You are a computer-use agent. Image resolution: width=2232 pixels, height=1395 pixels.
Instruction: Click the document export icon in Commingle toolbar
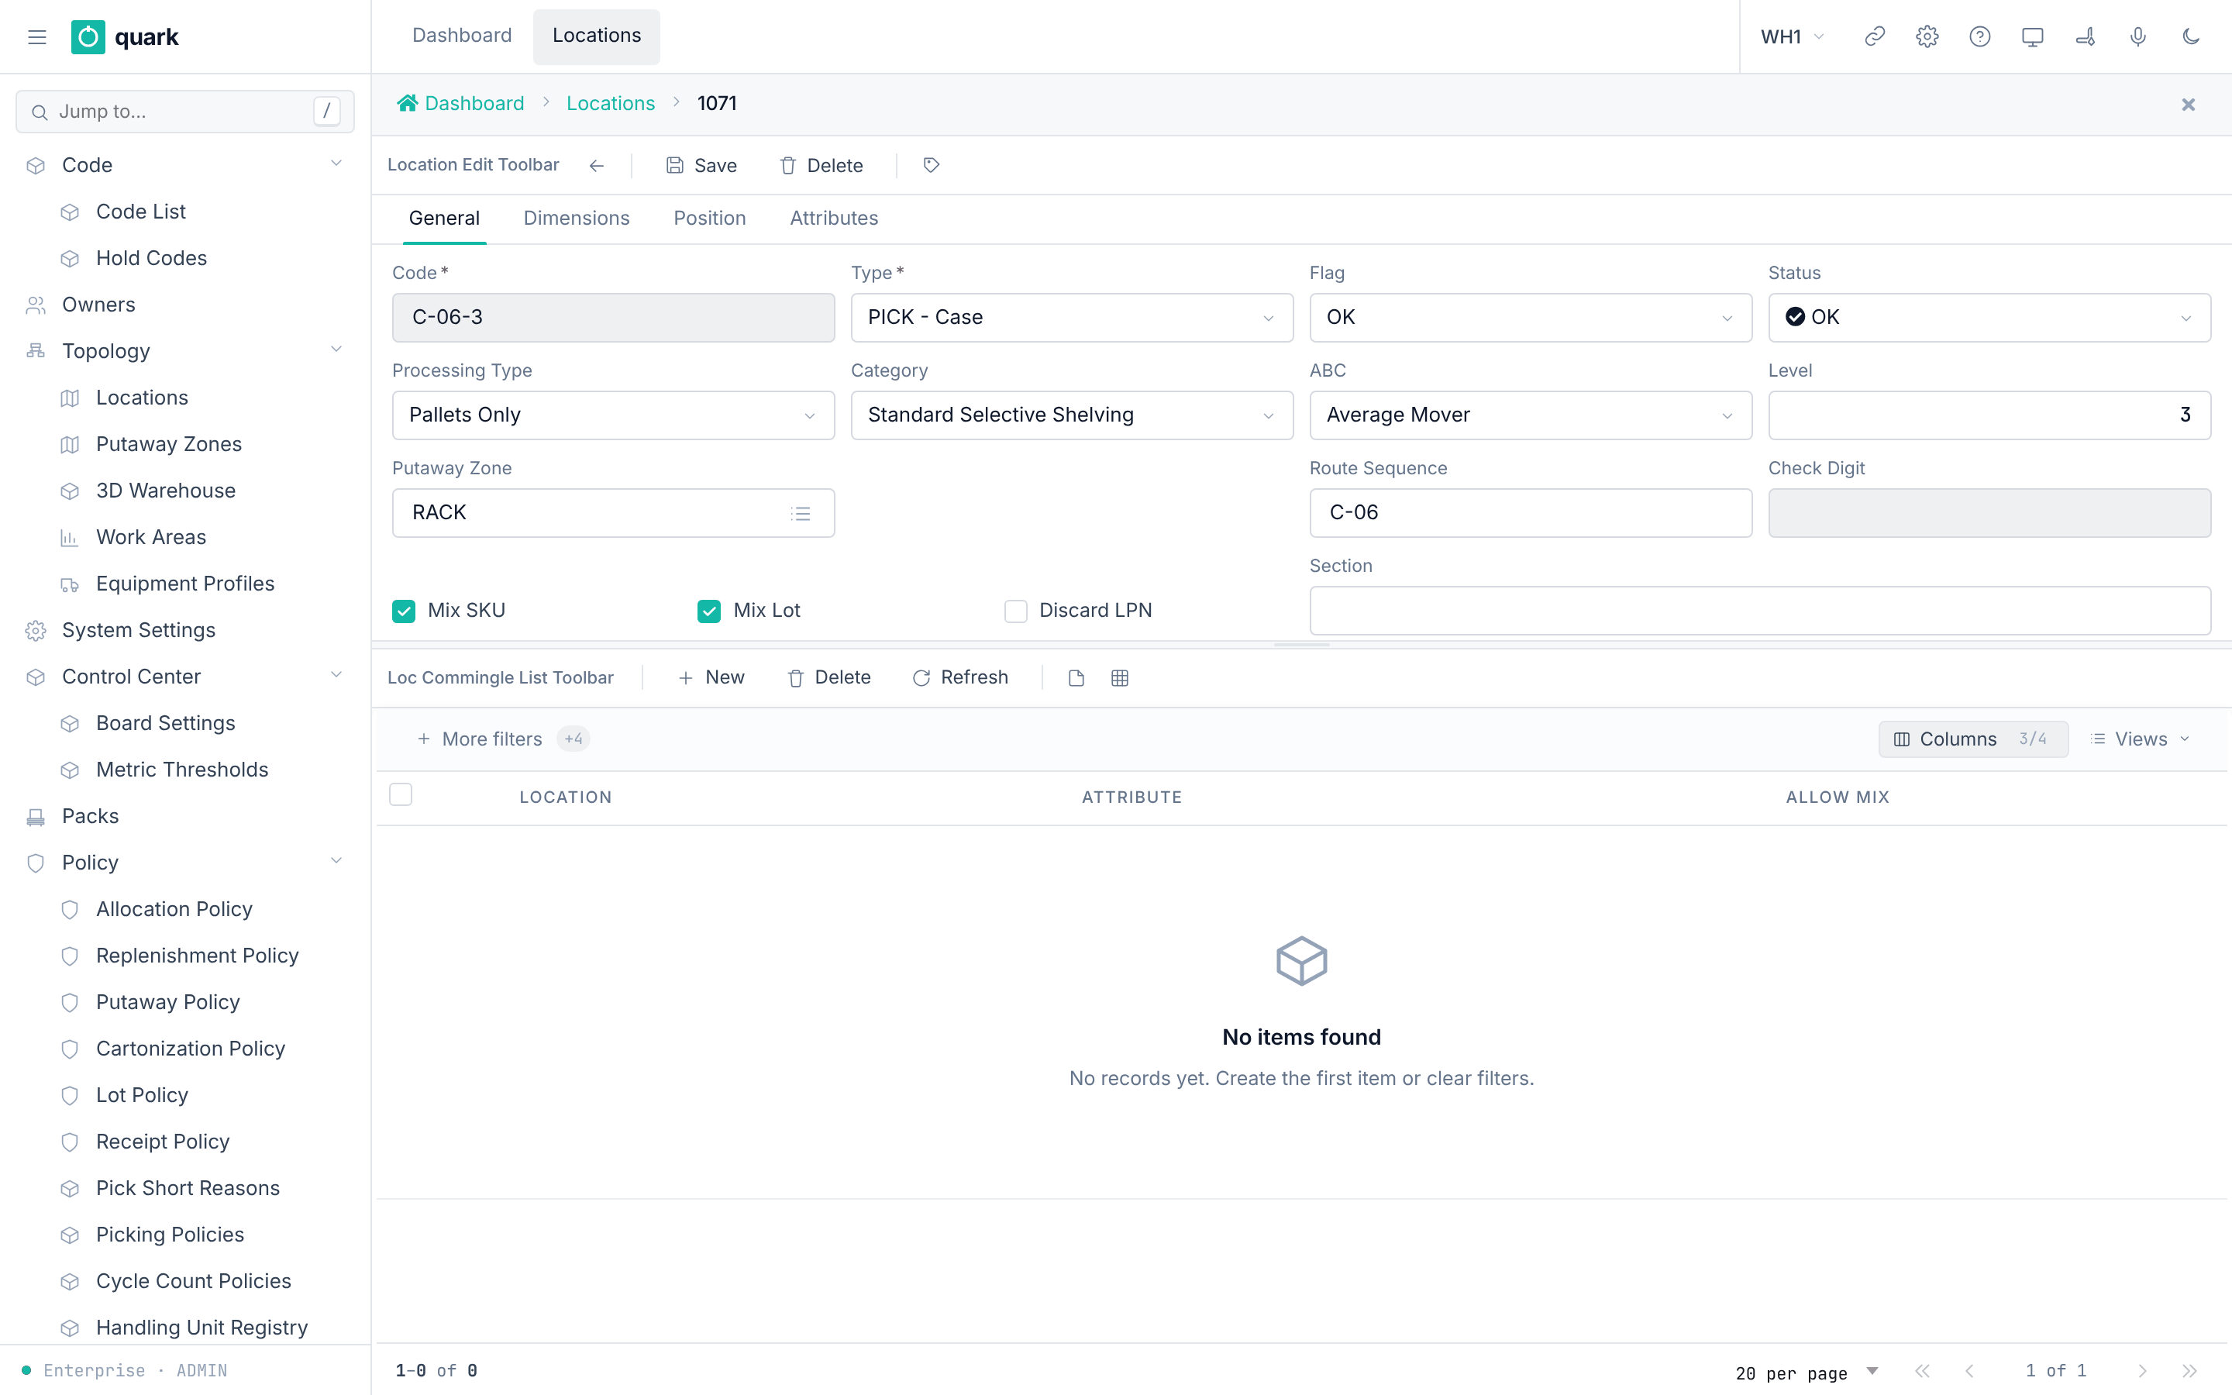tap(1076, 678)
